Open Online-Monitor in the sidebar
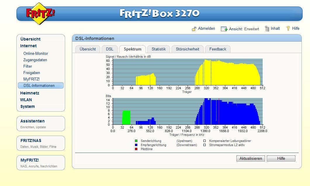This screenshot has width=310, height=186. coord(36,53)
